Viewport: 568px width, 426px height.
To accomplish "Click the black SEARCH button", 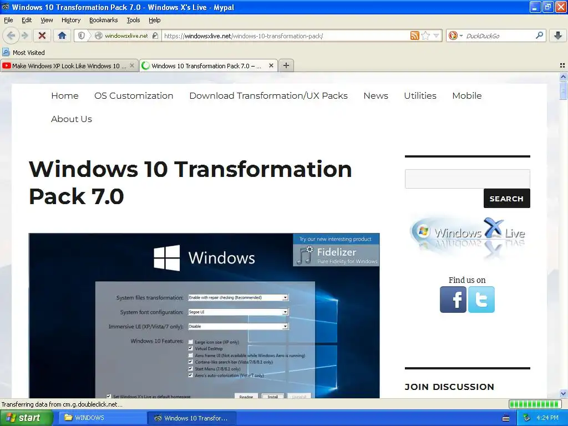I will [506, 198].
